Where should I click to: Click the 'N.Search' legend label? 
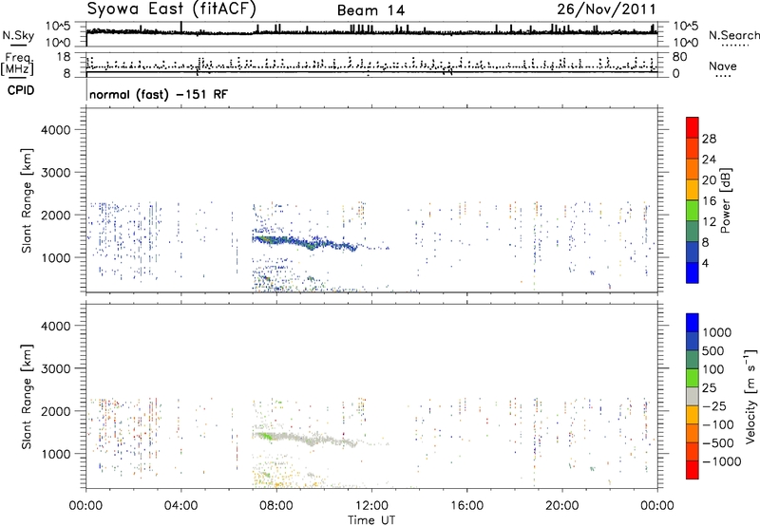coord(733,35)
